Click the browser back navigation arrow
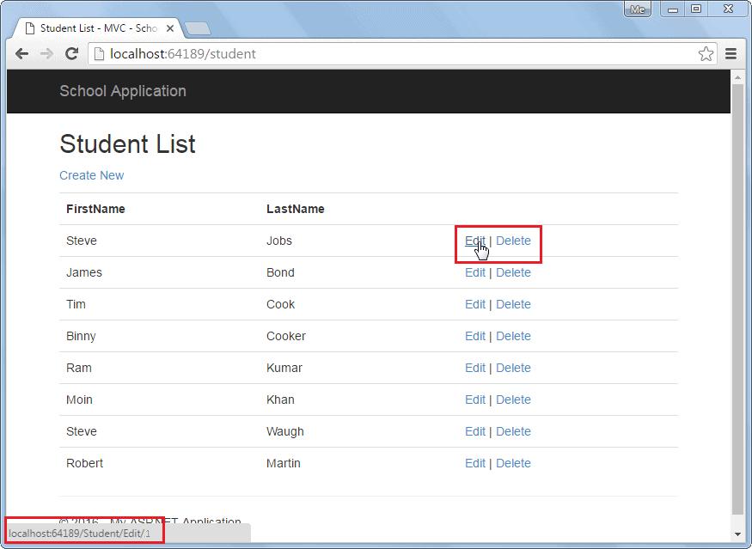 [21, 53]
